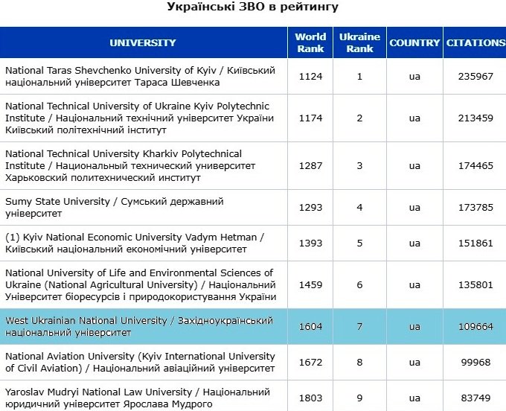This screenshot has height=411, width=506.
Task: Select citations value 83749
Action: click(475, 398)
